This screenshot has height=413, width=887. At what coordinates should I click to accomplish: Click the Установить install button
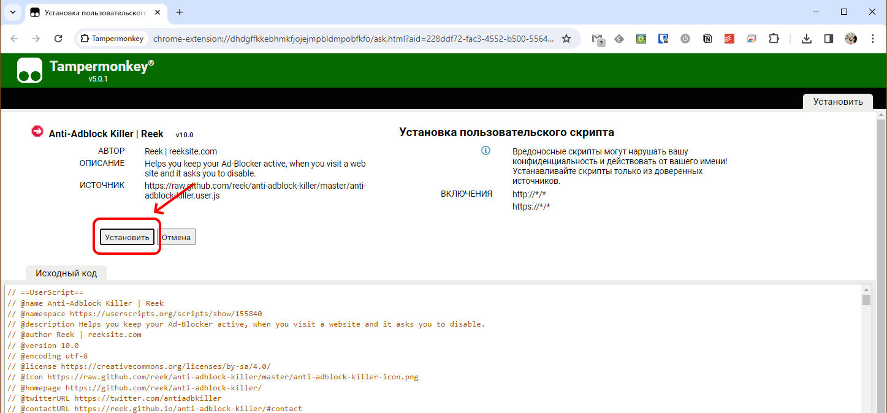[x=127, y=237]
